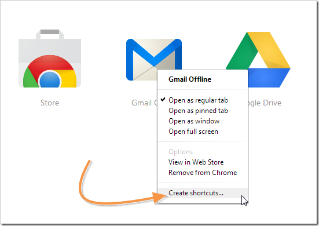The height and width of the screenshot is (226, 319).
Task: Choose 'Open as pinned tab'
Action: point(203,111)
